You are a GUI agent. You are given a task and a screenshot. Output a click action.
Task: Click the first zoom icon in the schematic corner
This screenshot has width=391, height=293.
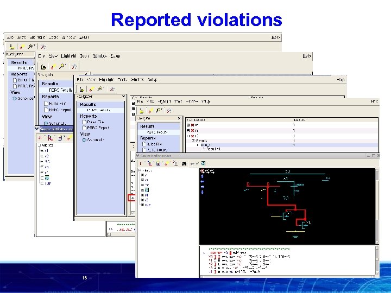[203, 171]
